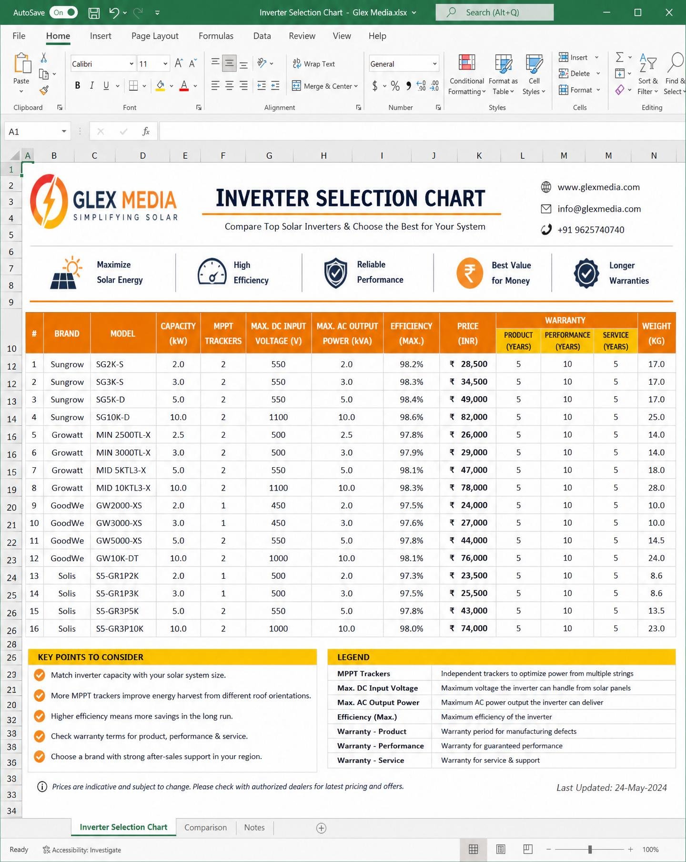Click Increase Indent icon
This screenshot has height=862, width=686.
(275, 86)
